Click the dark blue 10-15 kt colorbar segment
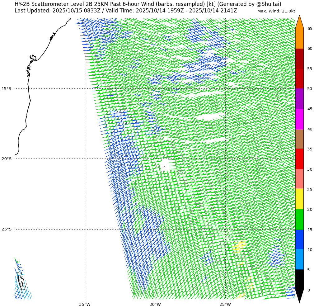 299,239
